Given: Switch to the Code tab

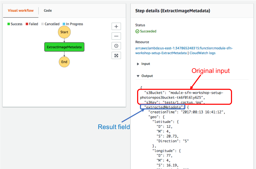Looking at the screenshot, I should tap(48, 11).
